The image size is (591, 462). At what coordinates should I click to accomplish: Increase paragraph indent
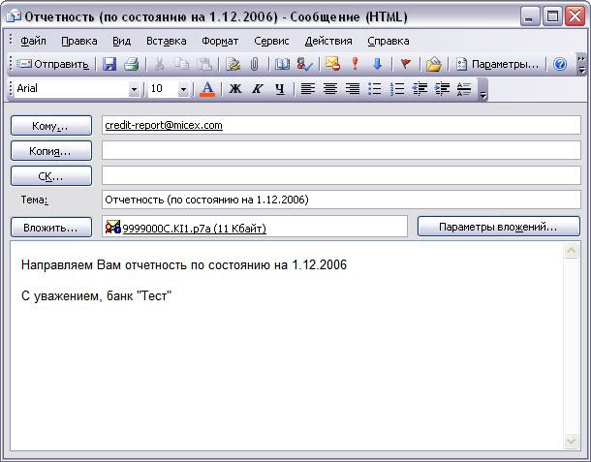[442, 89]
